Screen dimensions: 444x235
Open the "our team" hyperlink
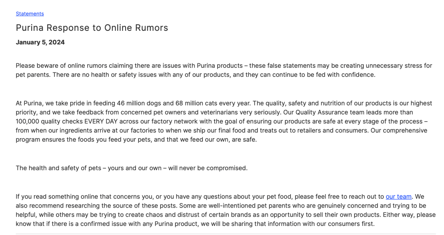[x=398, y=196]
